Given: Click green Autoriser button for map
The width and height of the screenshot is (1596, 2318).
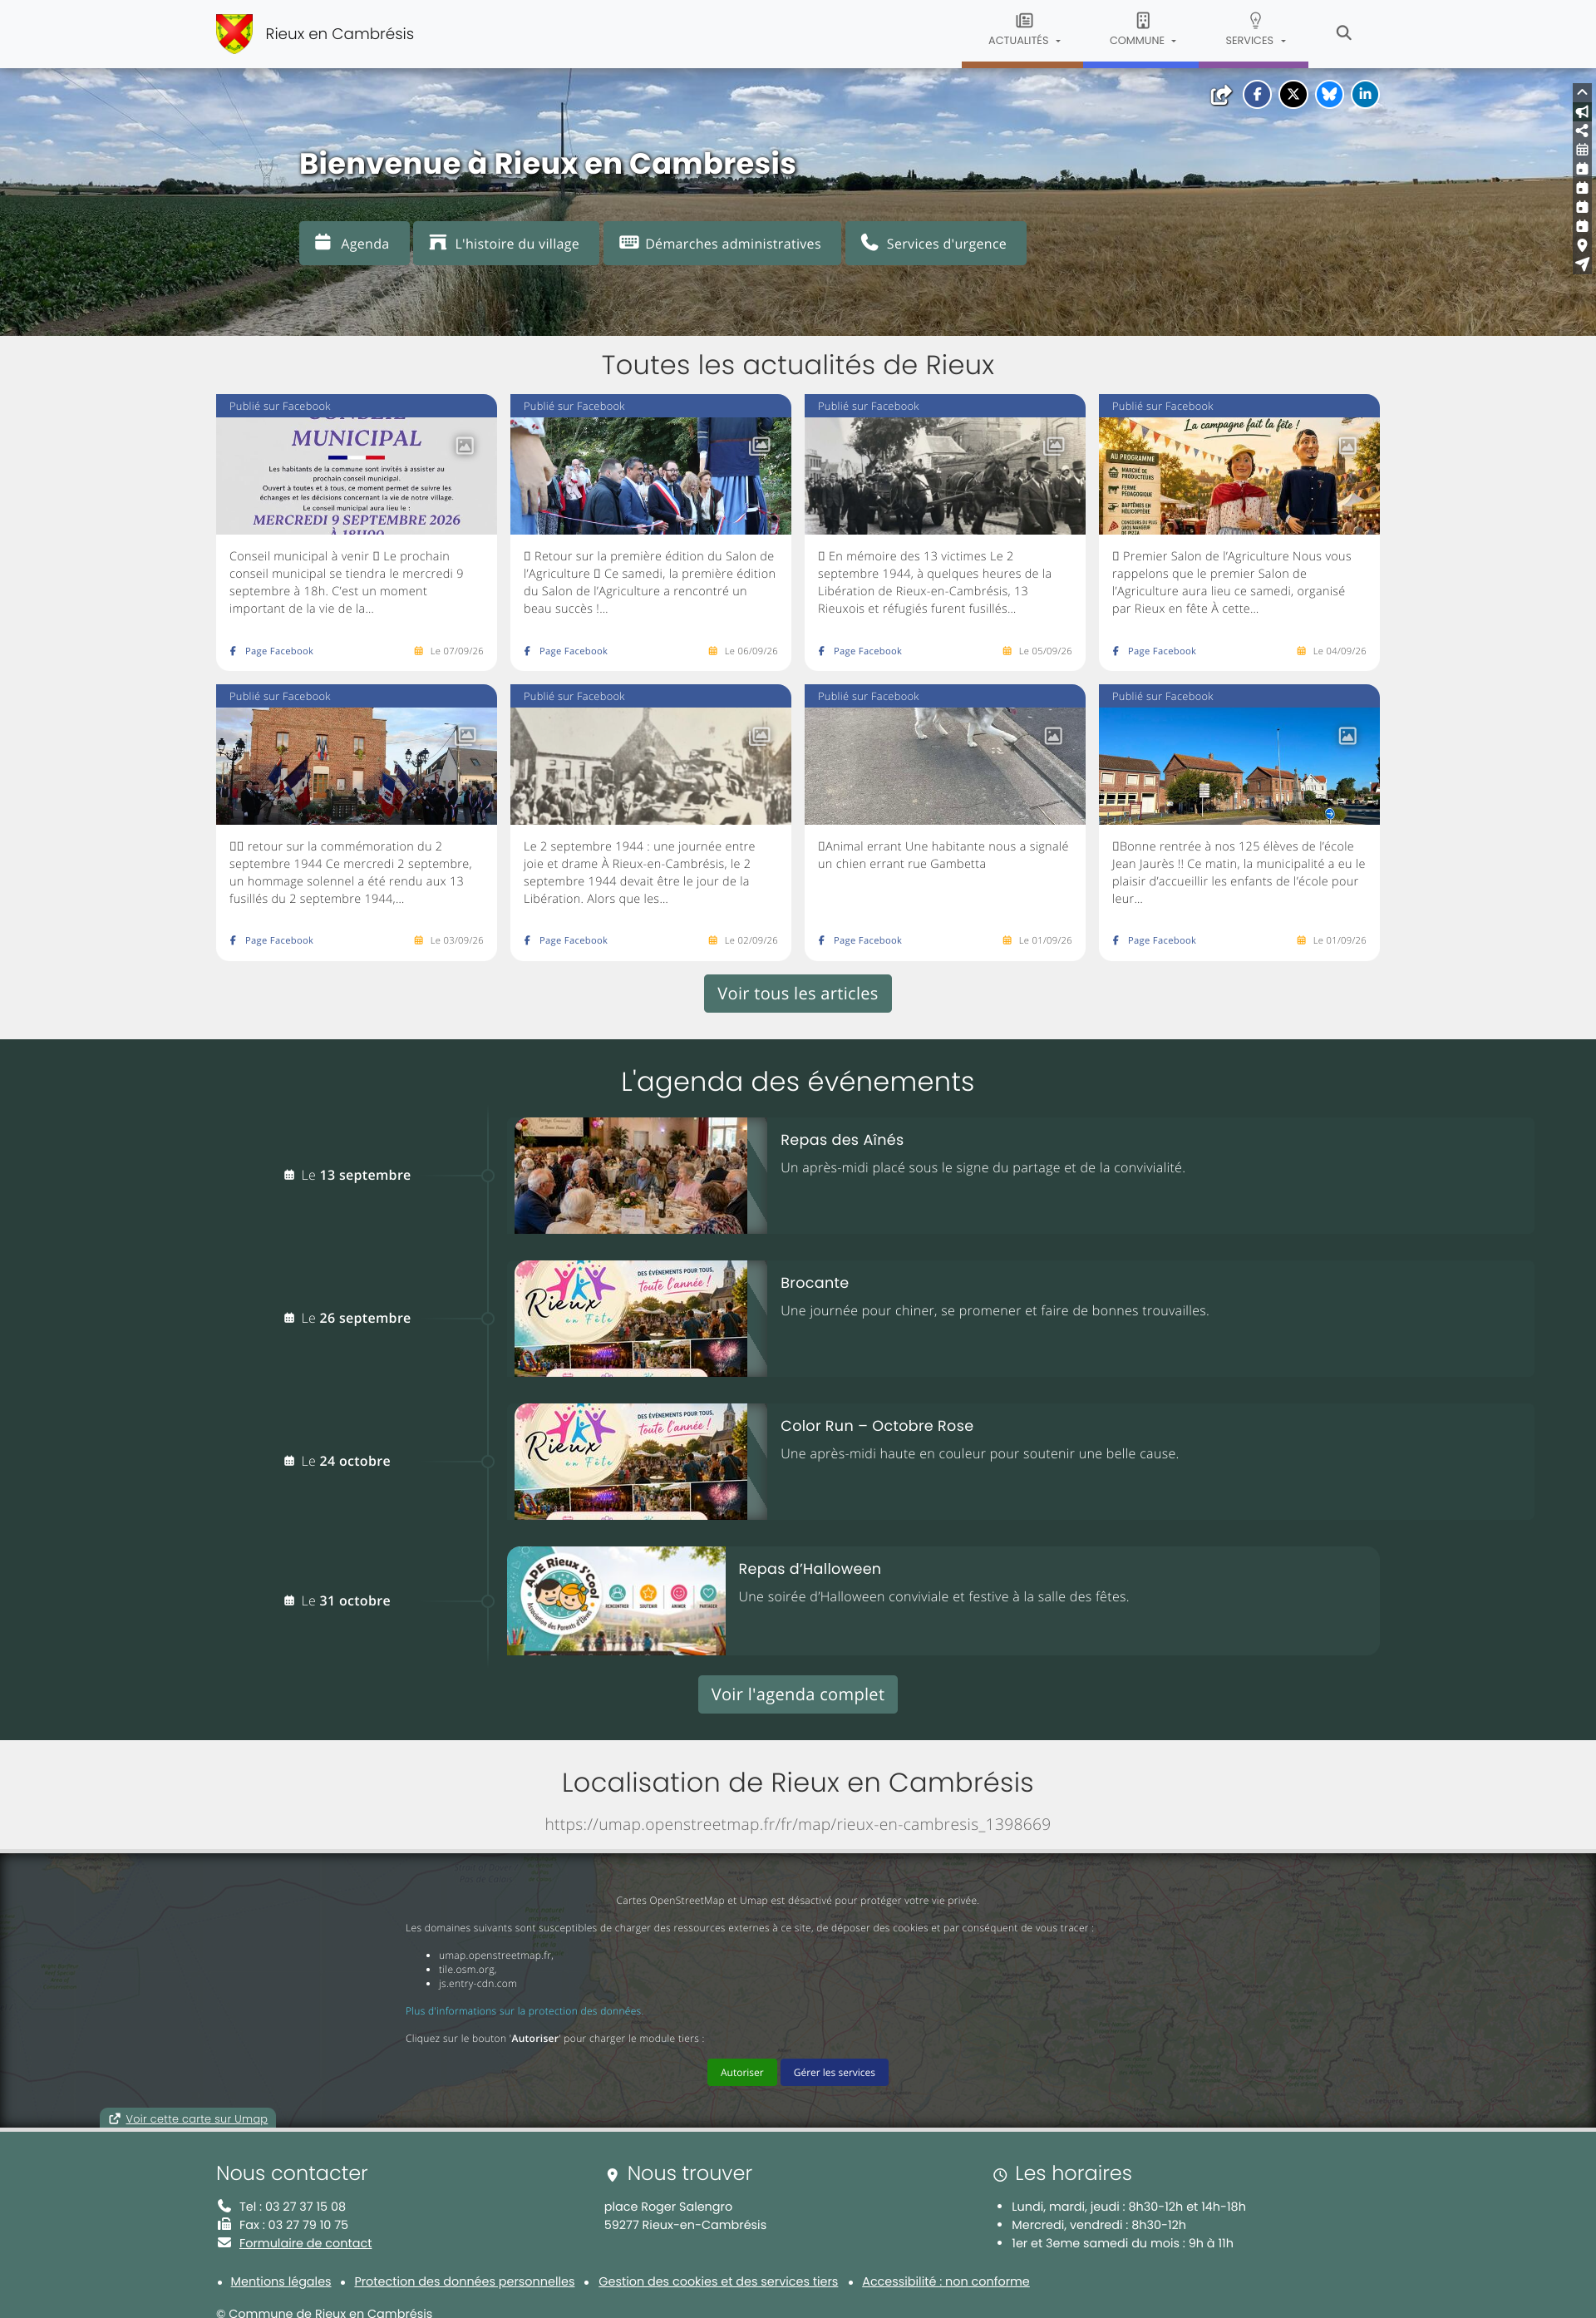Looking at the screenshot, I should click(741, 2072).
